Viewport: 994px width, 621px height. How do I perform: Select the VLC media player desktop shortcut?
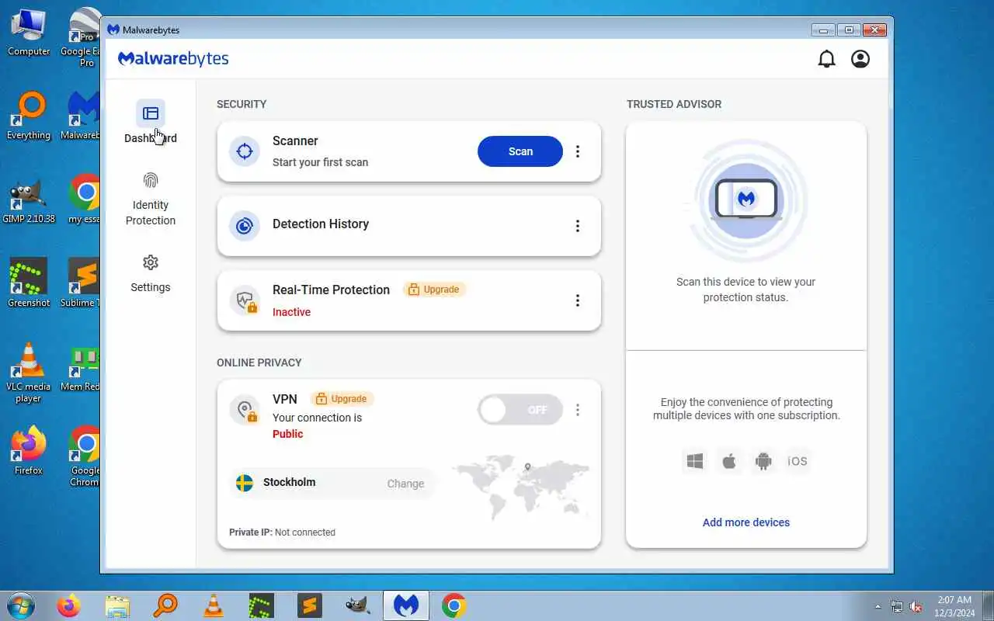pyautogui.click(x=29, y=373)
